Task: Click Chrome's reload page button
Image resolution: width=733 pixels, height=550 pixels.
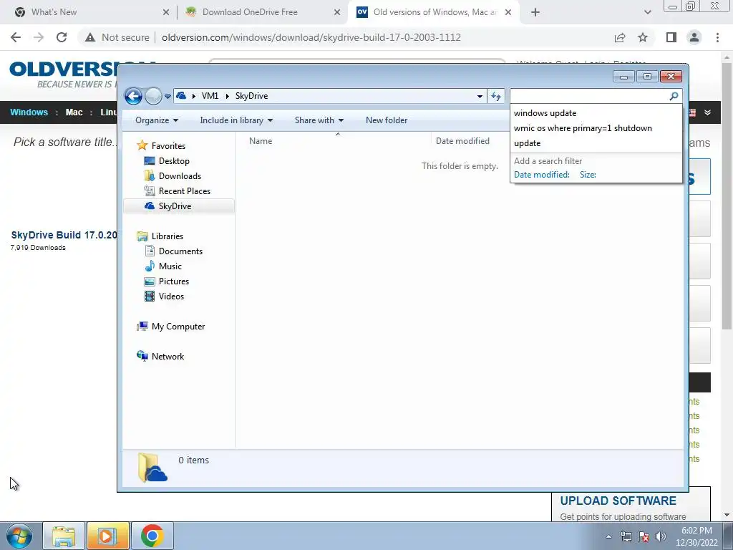Action: (62, 37)
